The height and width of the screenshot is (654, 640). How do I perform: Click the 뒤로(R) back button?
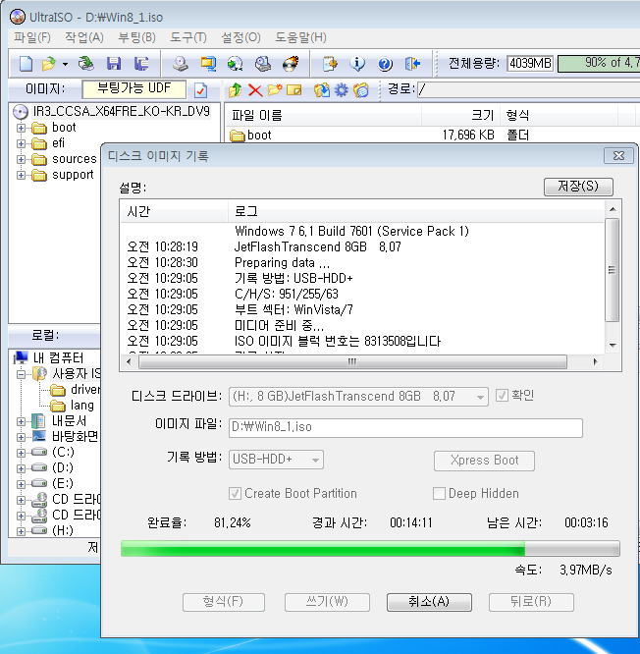pyautogui.click(x=531, y=602)
